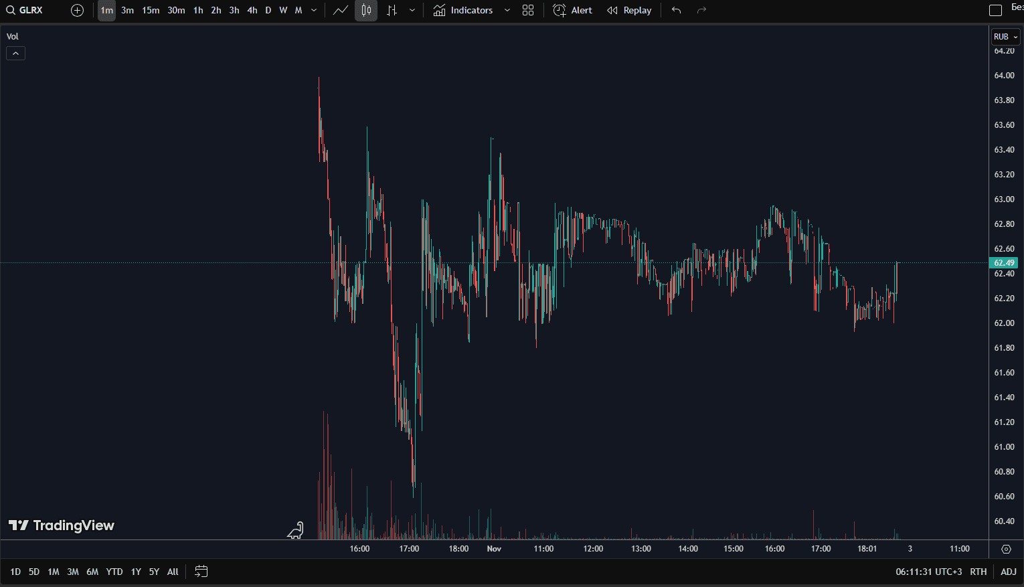Image resolution: width=1024 pixels, height=587 pixels.
Task: Open chart settings gear on time axis
Action: click(1006, 549)
